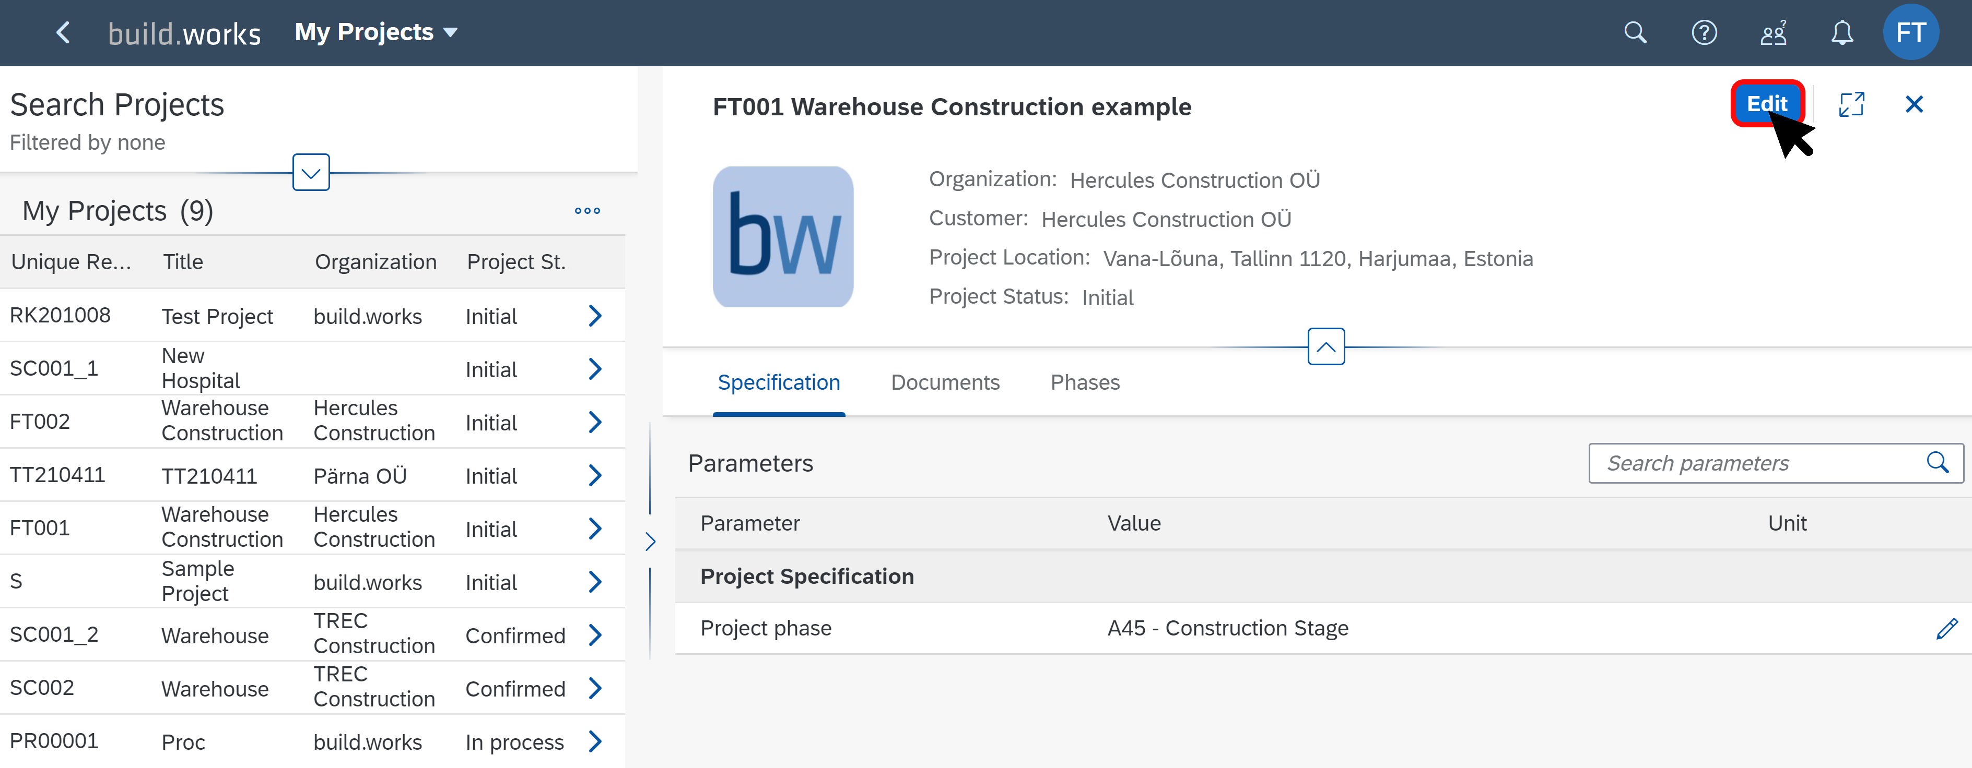This screenshot has height=768, width=1972.
Task: Click the search parameters magnifier icon
Action: coord(1937,463)
